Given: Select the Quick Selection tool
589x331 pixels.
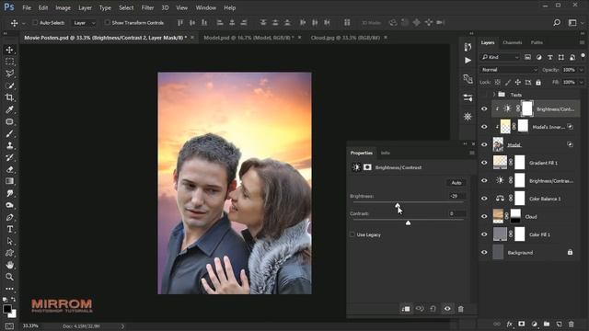Looking at the screenshot, I should [x=10, y=86].
